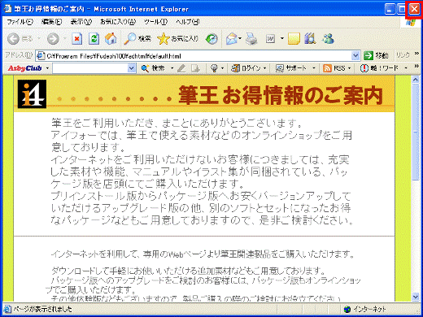
Task: Launch Messenger people icon
Action: pyautogui.click(x=329, y=39)
